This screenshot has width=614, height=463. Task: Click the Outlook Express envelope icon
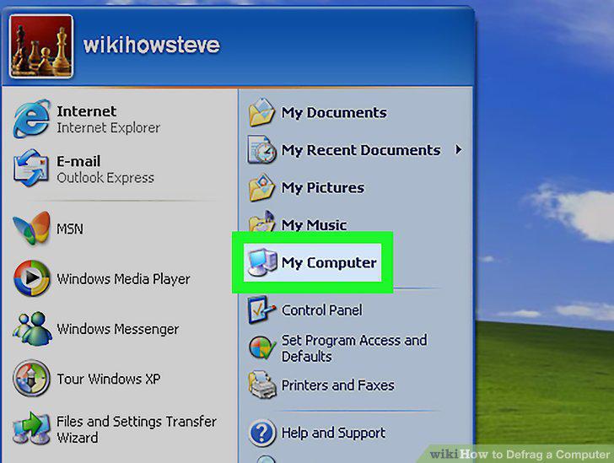pyautogui.click(x=31, y=169)
